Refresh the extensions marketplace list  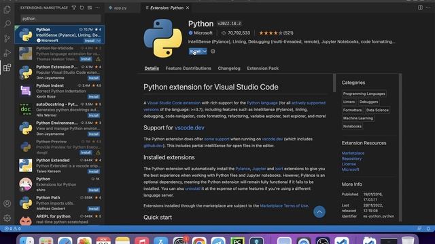pos(82,7)
